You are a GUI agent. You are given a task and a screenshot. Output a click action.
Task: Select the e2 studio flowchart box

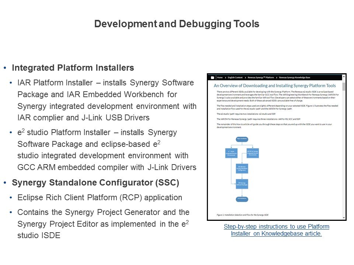[231, 152]
